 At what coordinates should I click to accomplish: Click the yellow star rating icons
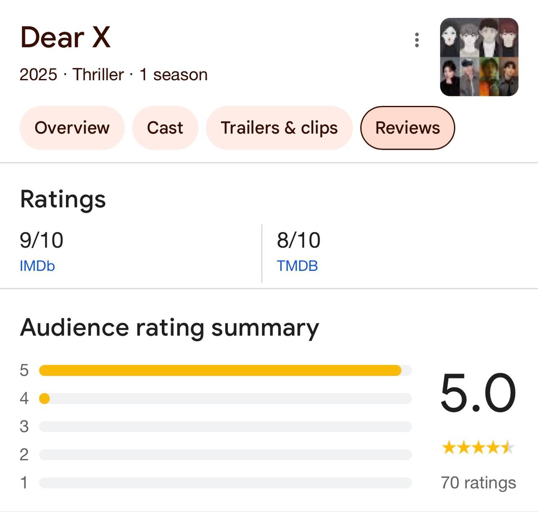pos(478,448)
